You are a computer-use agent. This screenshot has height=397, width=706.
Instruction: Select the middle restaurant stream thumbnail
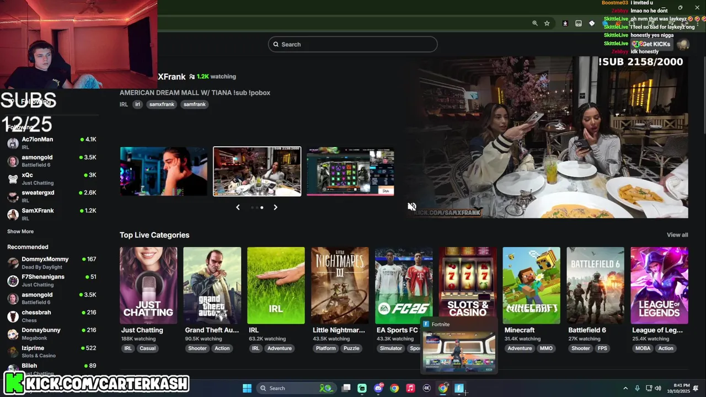[257, 171]
